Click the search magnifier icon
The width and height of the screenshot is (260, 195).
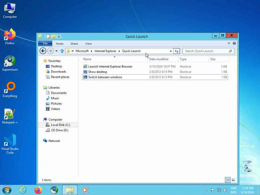coord(230,51)
